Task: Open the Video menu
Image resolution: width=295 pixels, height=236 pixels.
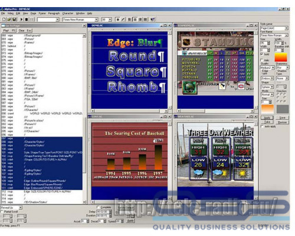Action: coord(11,14)
